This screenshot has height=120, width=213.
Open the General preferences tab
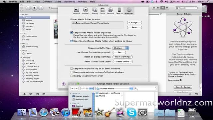pos(76,11)
